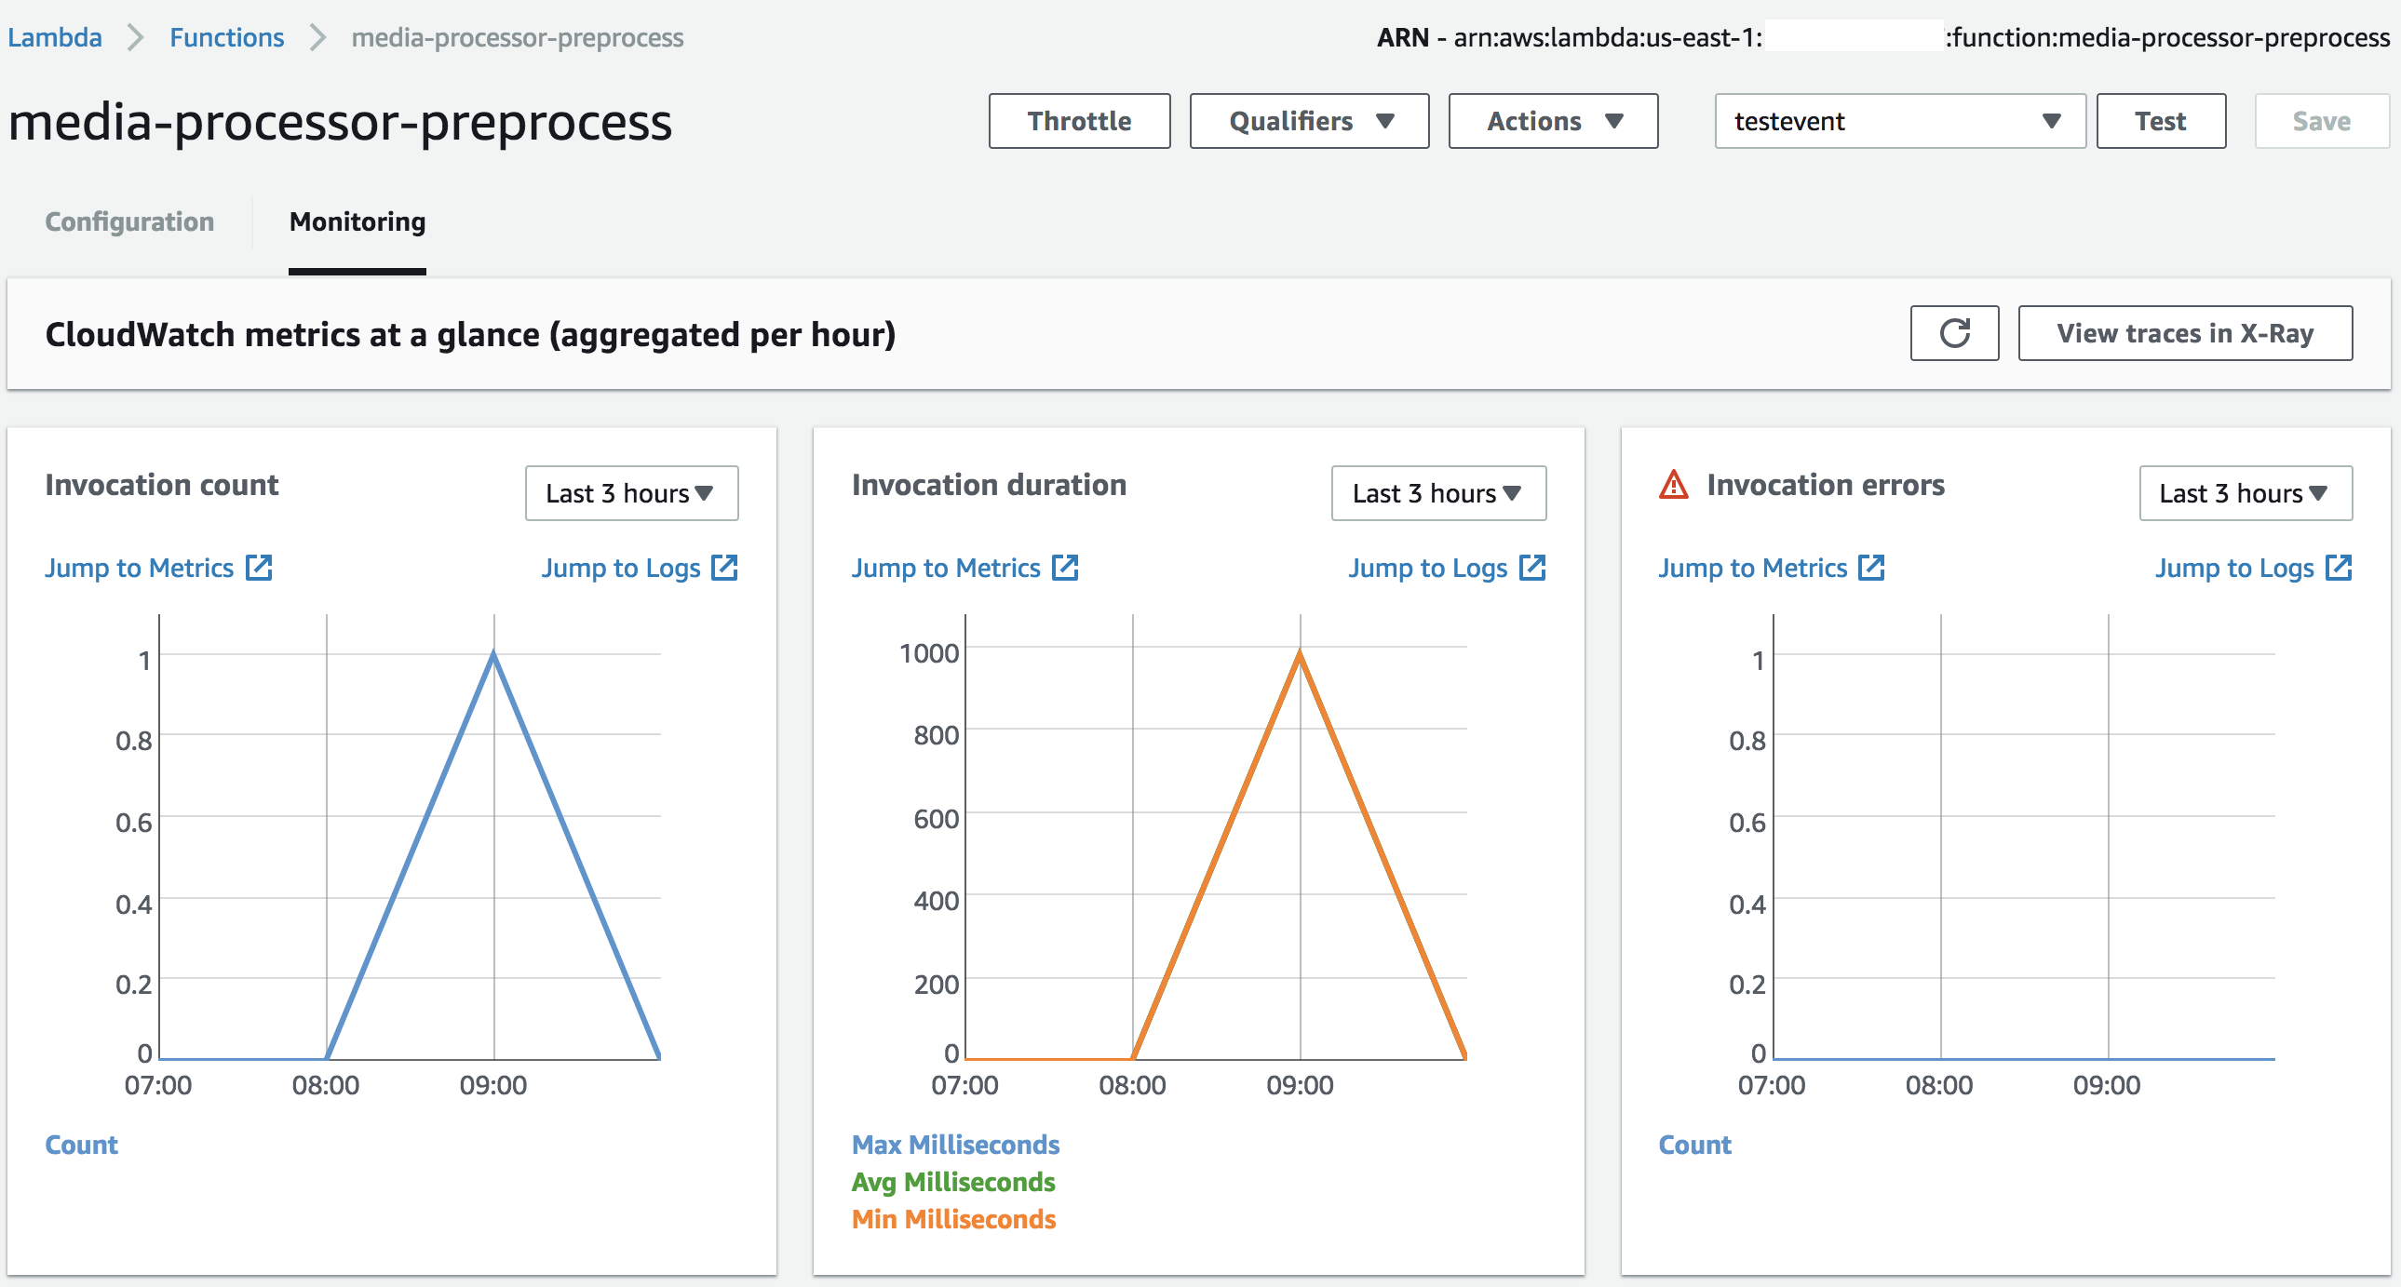Open the Actions dropdown menu
Viewport: 2401px width, 1287px height.
(x=1553, y=121)
